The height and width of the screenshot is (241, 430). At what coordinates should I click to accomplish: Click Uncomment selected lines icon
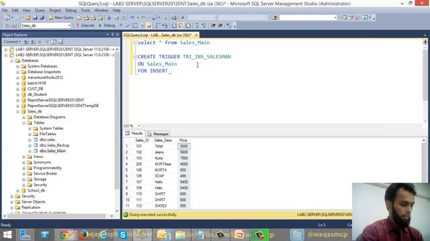pyautogui.click(x=204, y=25)
